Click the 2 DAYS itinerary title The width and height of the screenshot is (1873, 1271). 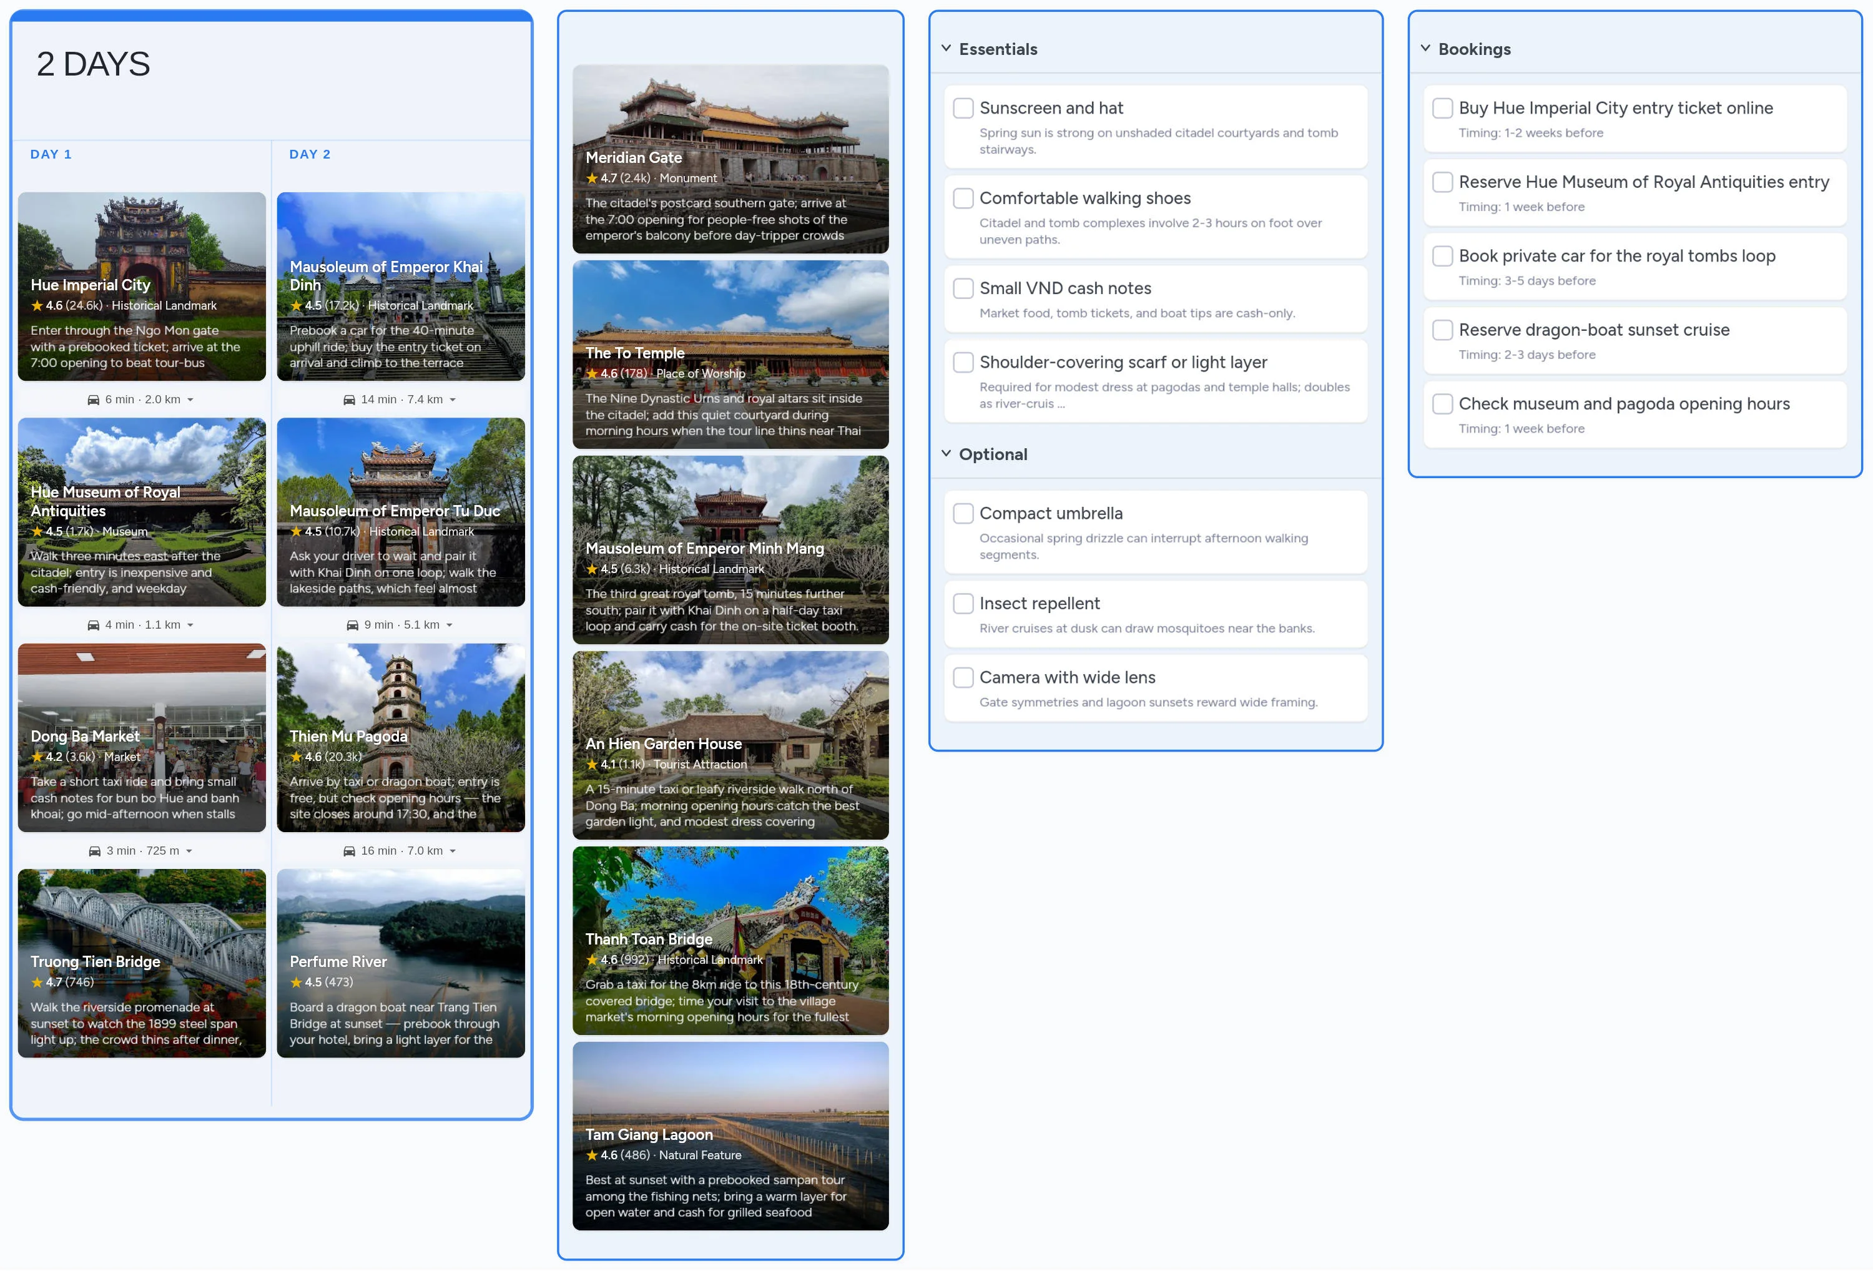pos(94,64)
